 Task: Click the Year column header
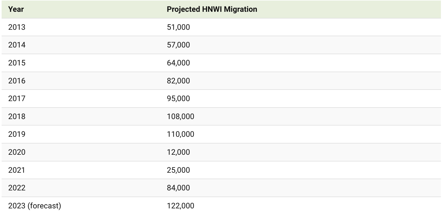(16, 9)
